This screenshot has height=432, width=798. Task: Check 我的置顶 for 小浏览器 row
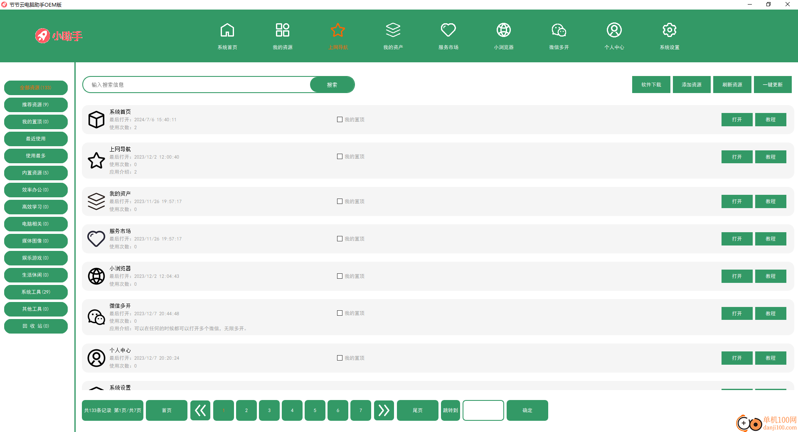click(340, 276)
